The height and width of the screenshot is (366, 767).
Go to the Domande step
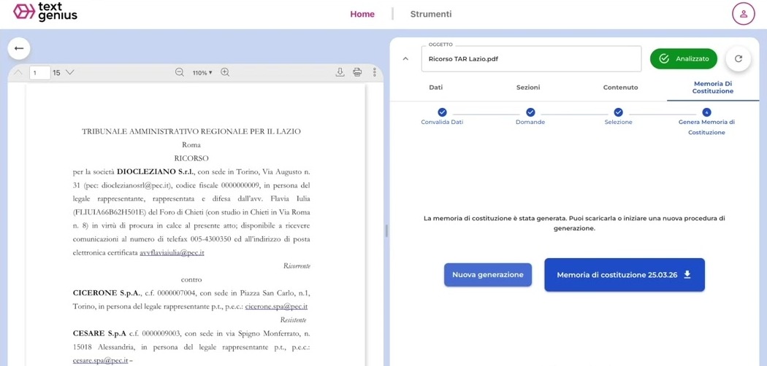pyautogui.click(x=530, y=117)
